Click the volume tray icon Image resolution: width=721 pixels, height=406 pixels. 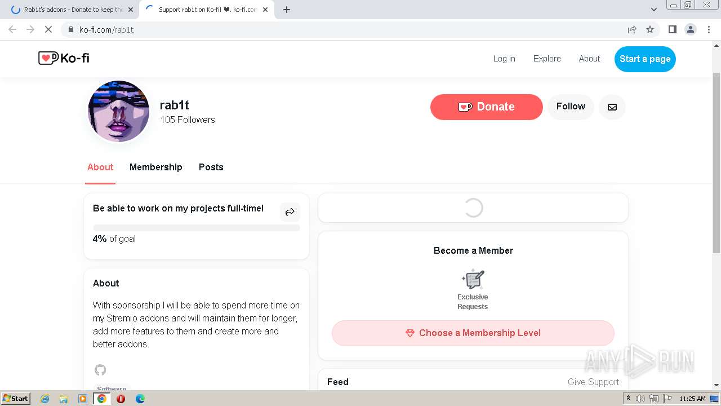coord(640,399)
